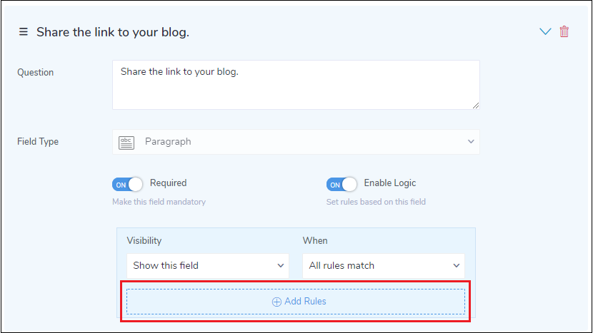This screenshot has height=333, width=593.
Task: Click the 'Make this field mandatory' hint
Action: 159,202
